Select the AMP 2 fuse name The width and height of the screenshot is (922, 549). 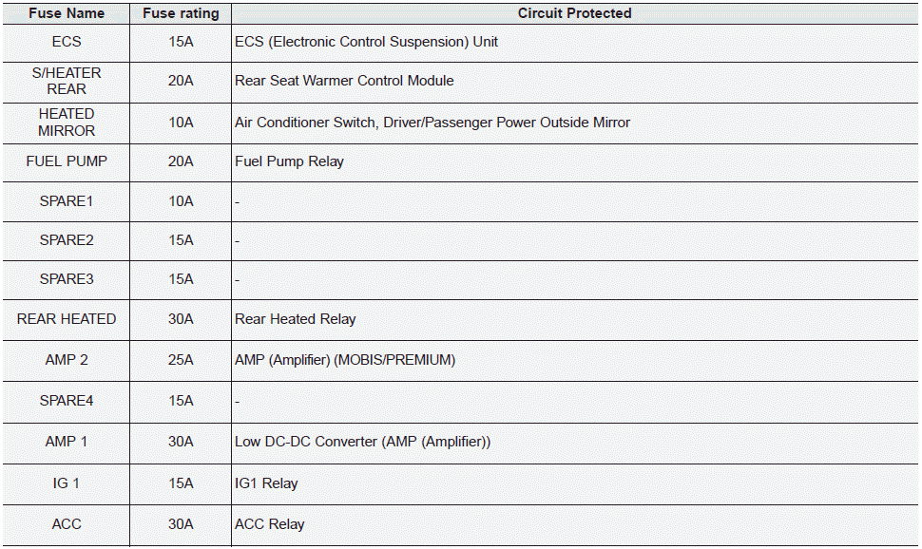tap(67, 360)
